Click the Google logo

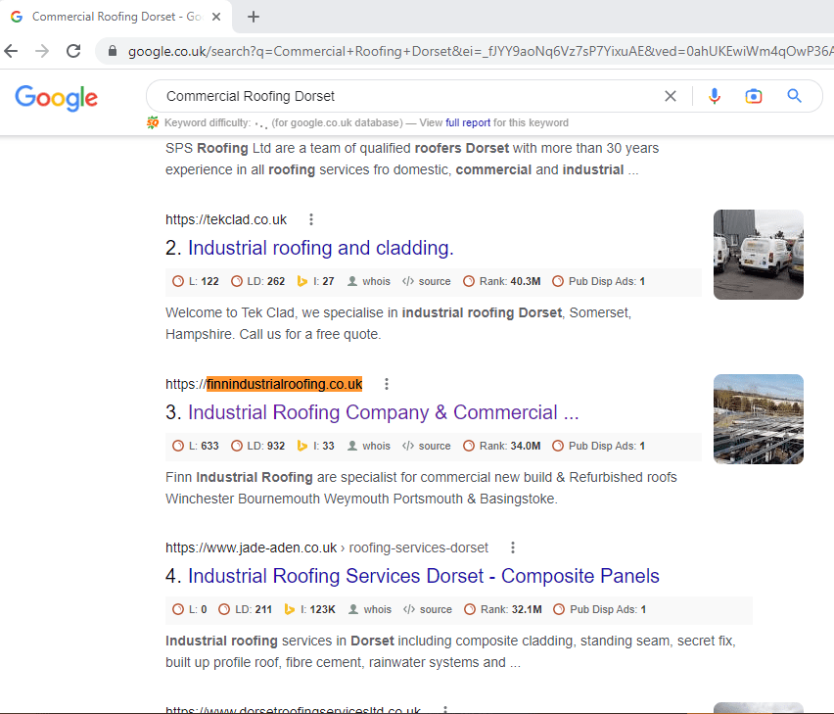[x=57, y=98]
